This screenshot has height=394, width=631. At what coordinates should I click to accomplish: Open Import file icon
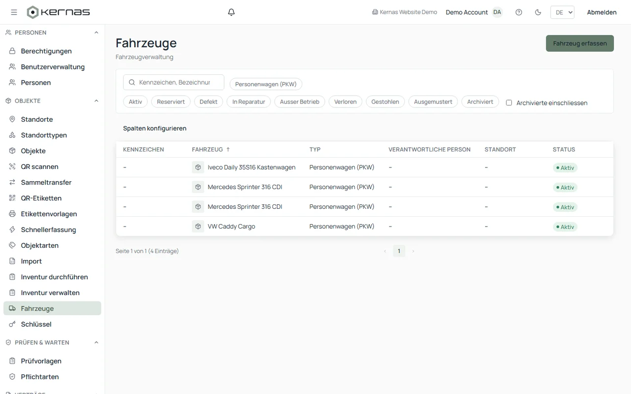12,261
